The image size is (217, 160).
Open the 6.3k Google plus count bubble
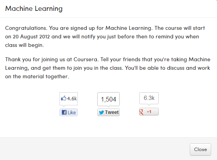(149, 98)
